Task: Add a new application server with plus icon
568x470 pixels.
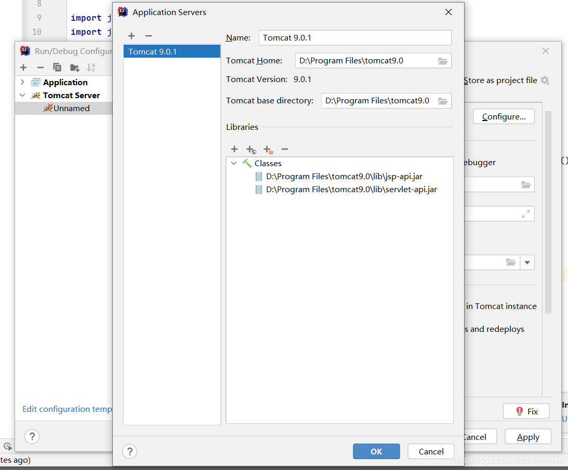Action: coord(131,36)
